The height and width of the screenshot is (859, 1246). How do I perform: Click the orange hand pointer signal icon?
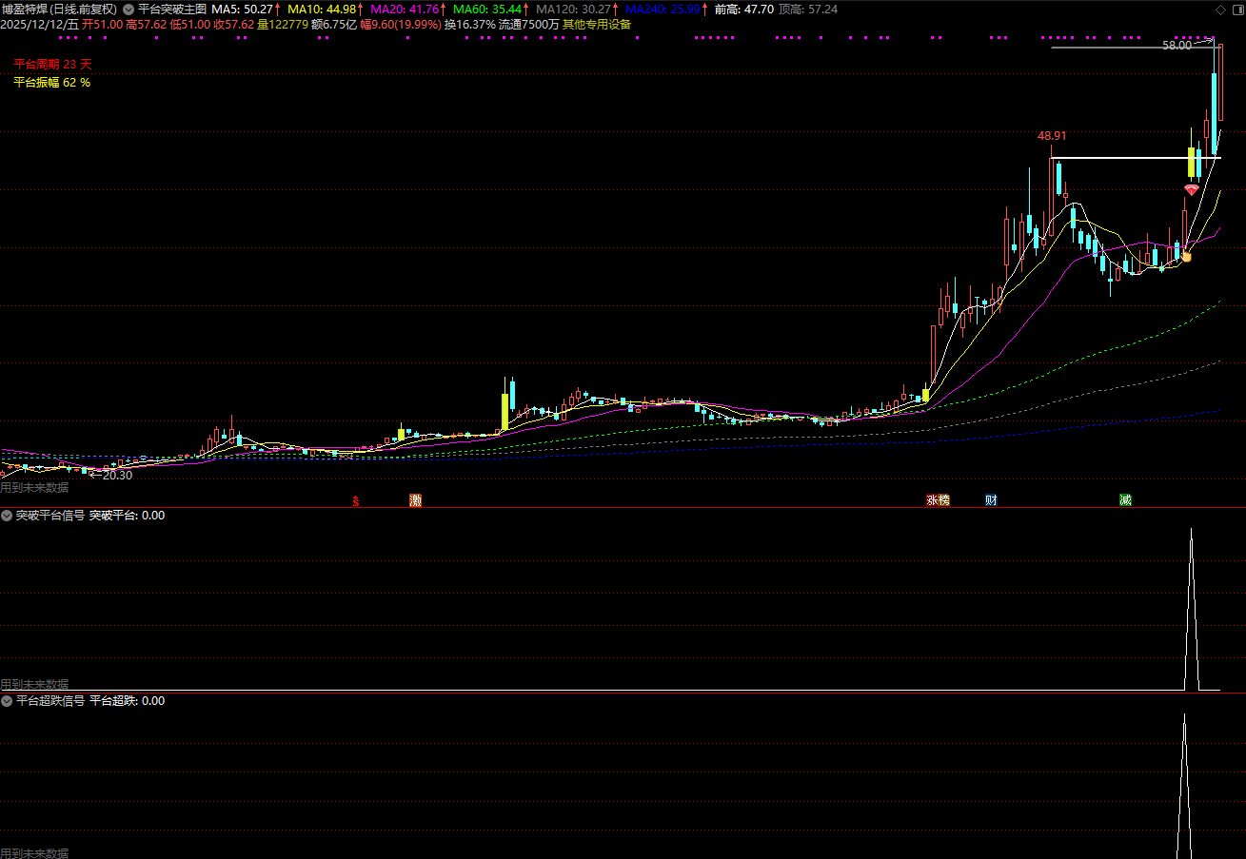coord(1186,255)
